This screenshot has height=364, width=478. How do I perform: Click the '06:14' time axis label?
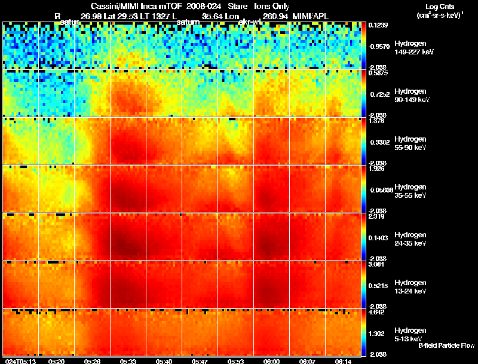click(343, 362)
